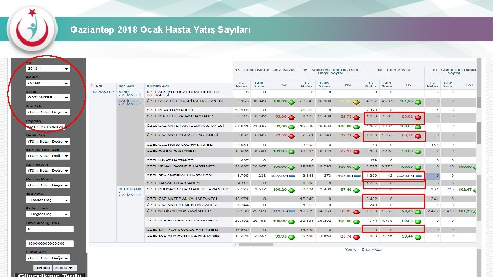Click the Hasta Kabul data bar for Sev Amerikan
The height and width of the screenshot is (277, 493).
pos(292,176)
